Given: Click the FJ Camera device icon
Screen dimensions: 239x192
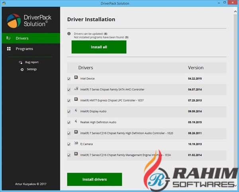Looking at the screenshot, I should (76, 144).
